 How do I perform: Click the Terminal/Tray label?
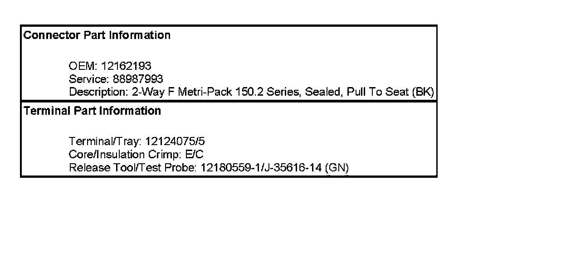[x=105, y=141]
